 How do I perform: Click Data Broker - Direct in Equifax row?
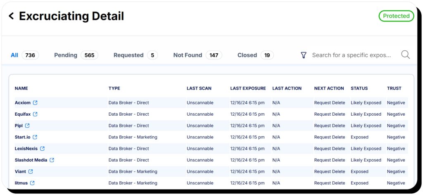coord(129,114)
